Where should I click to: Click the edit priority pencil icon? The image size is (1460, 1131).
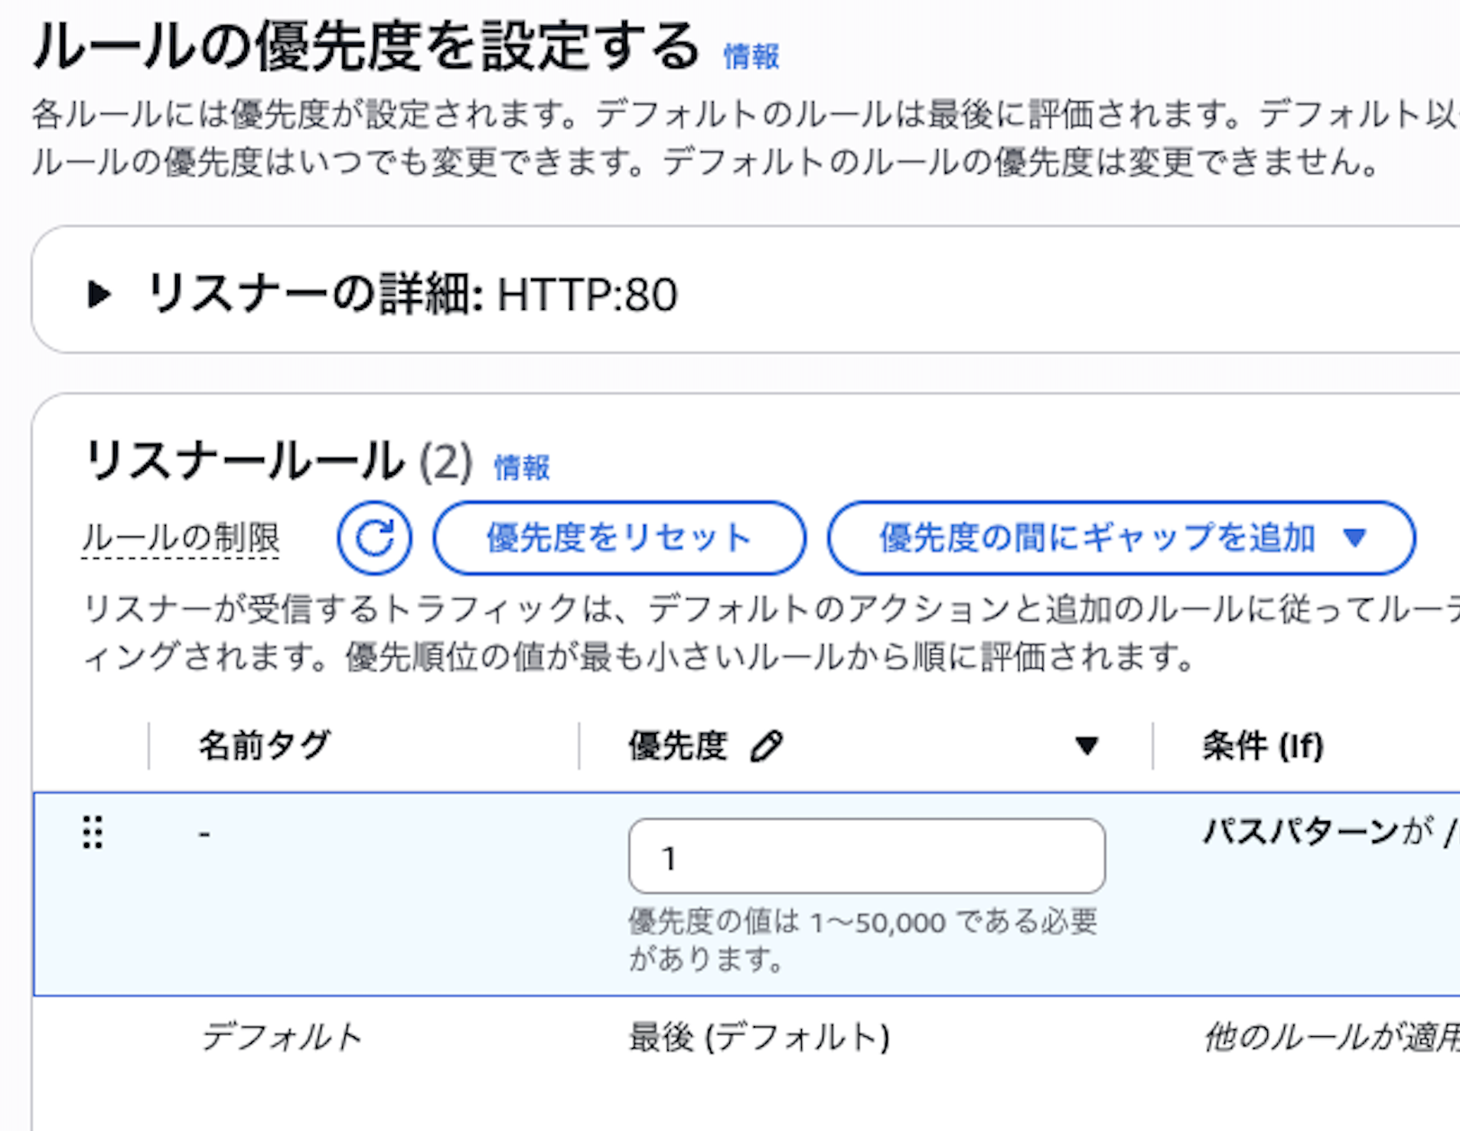point(767,743)
